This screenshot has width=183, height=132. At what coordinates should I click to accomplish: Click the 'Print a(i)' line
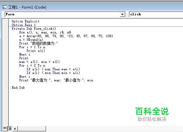click(x=36, y=51)
